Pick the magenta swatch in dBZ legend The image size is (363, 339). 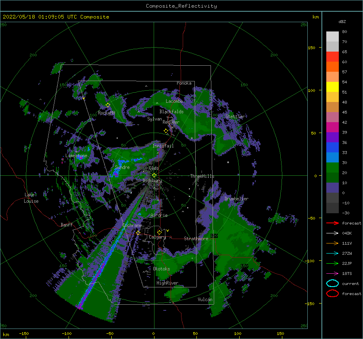[x=332, y=127]
